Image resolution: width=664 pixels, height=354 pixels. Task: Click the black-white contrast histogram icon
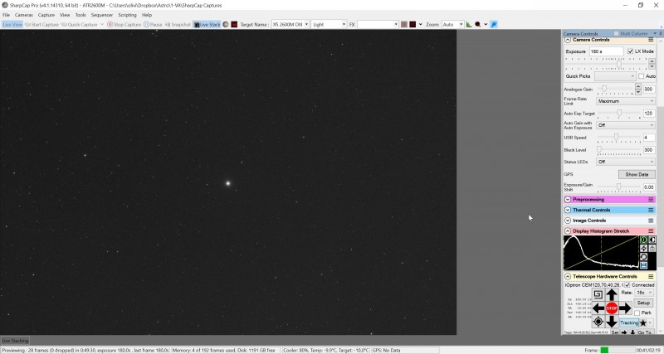[x=652, y=240]
